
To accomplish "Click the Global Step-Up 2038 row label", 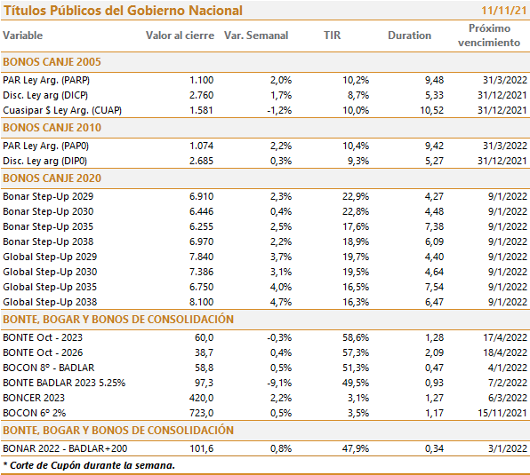I will (50, 302).
